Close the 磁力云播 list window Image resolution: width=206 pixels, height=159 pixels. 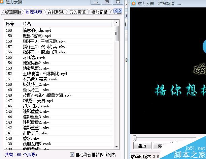(118, 2)
